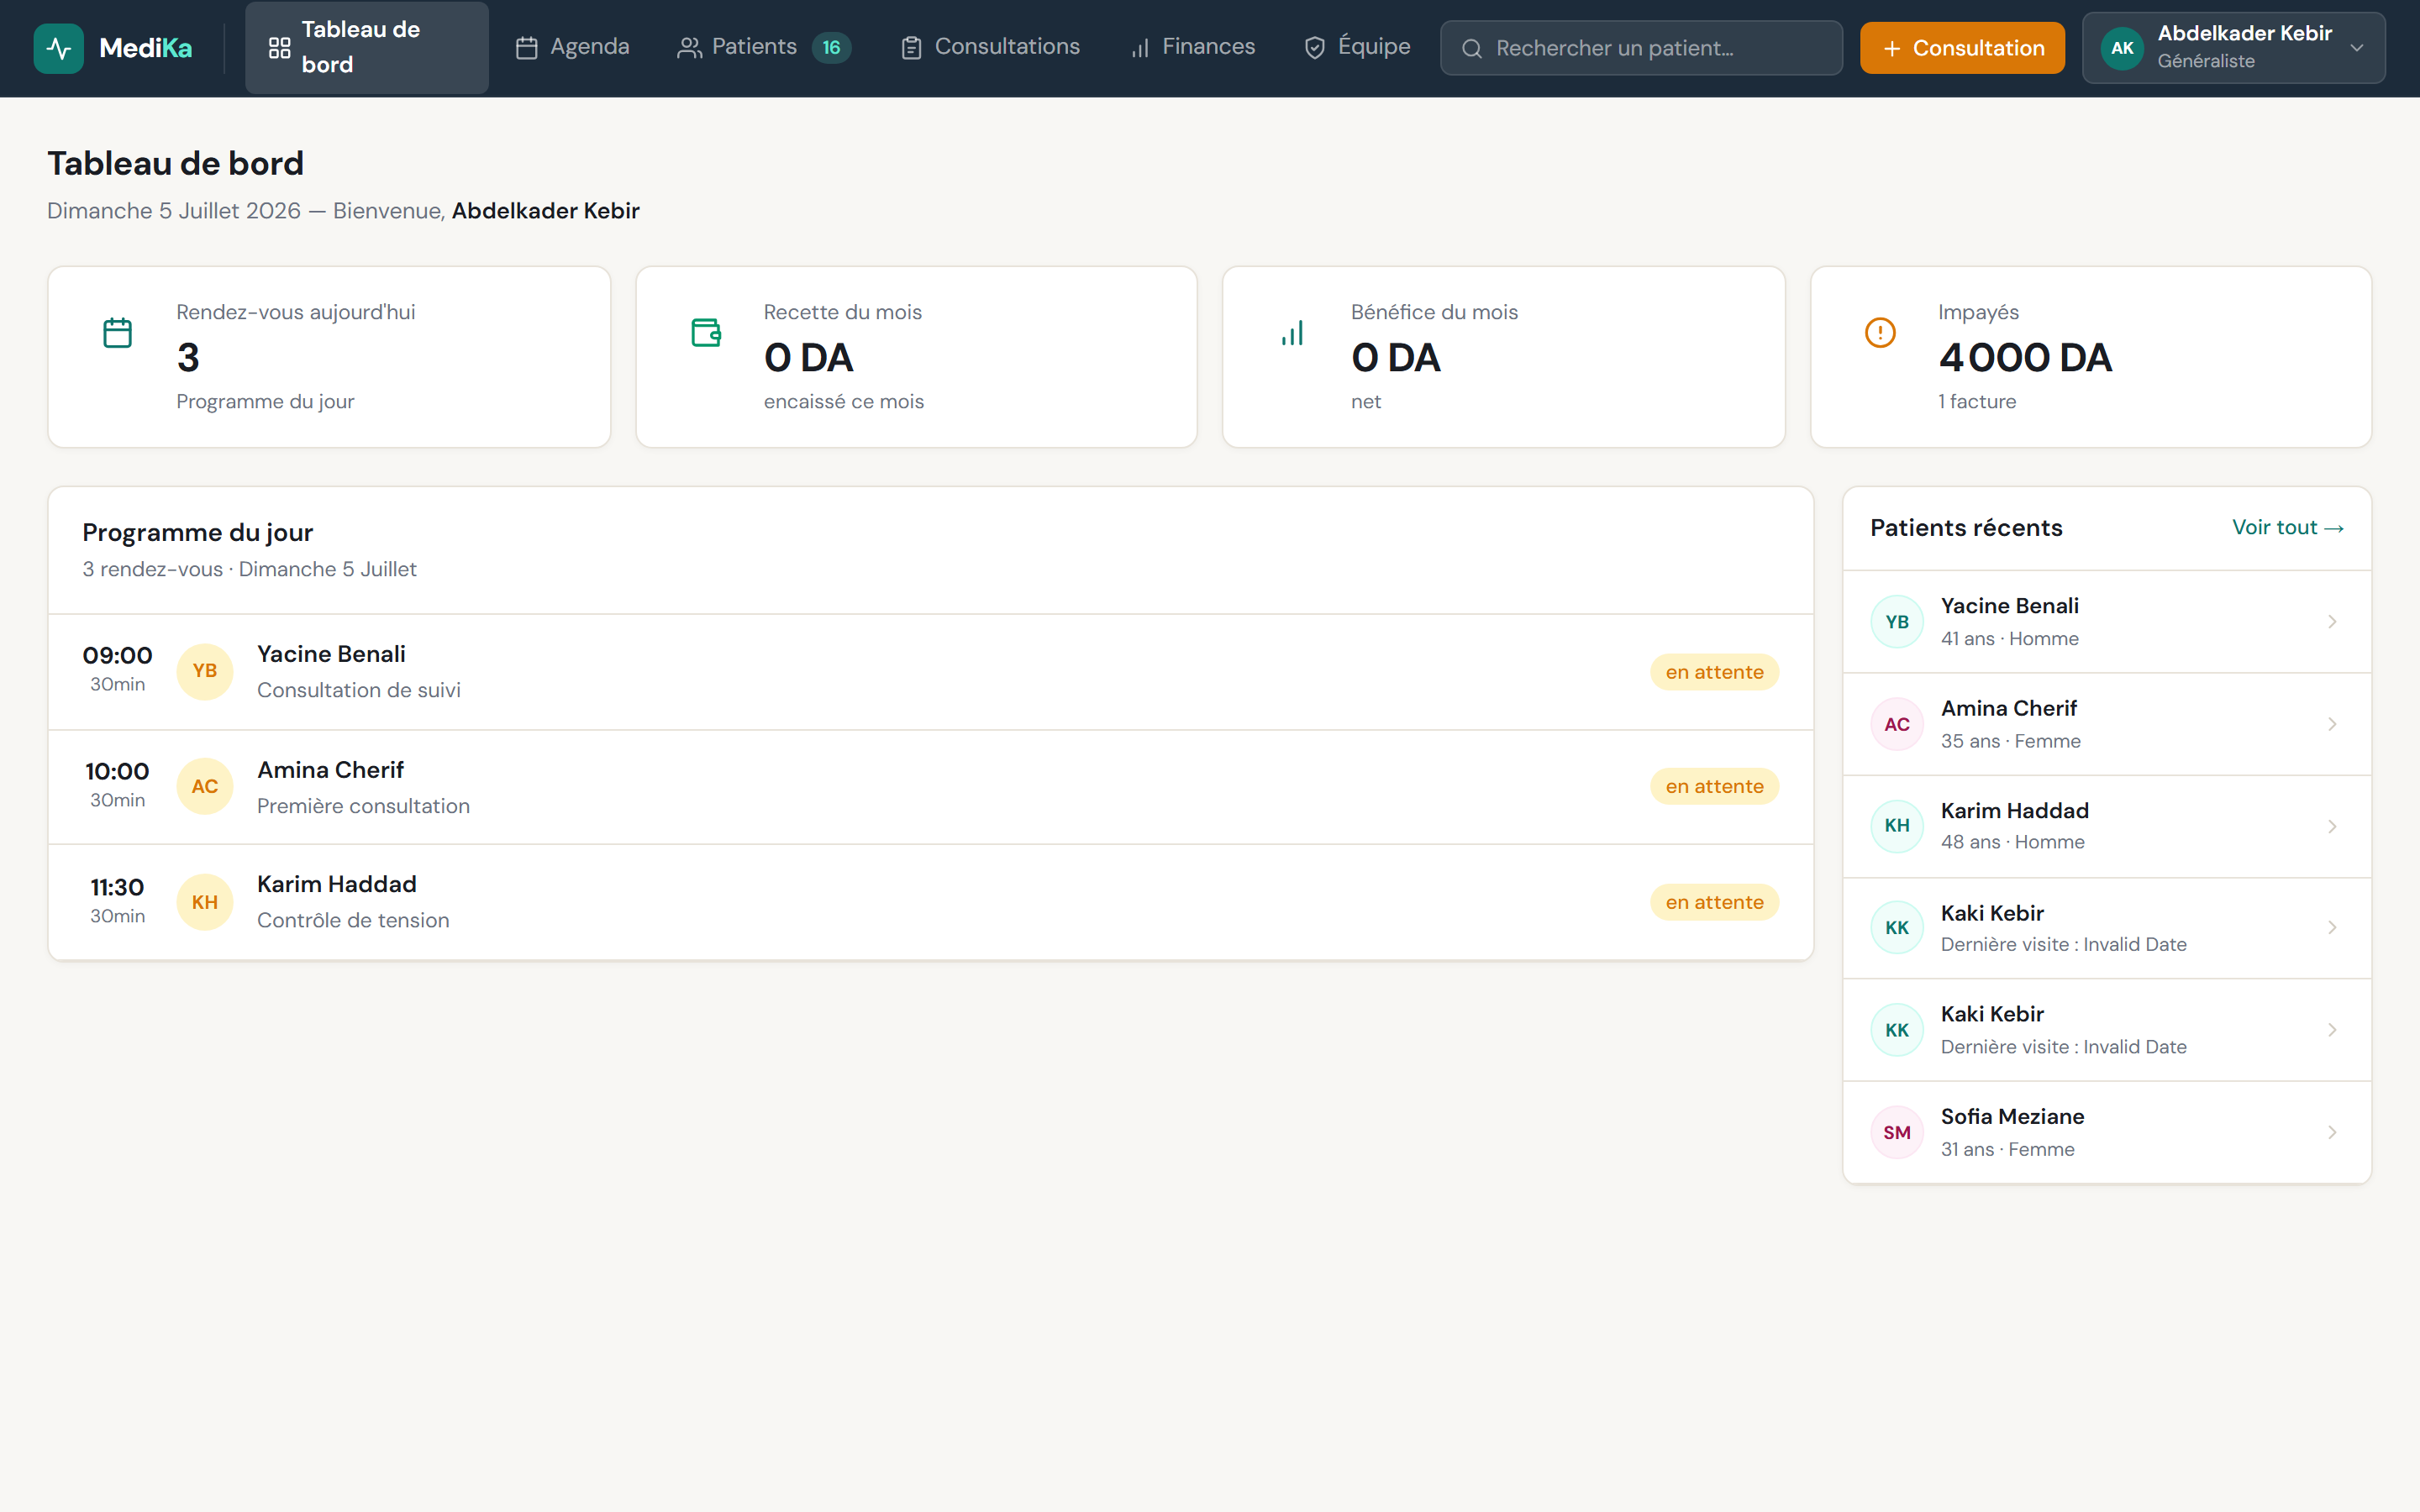
Task: Click the en attente badge for Karim Haddad
Action: pos(1714,902)
